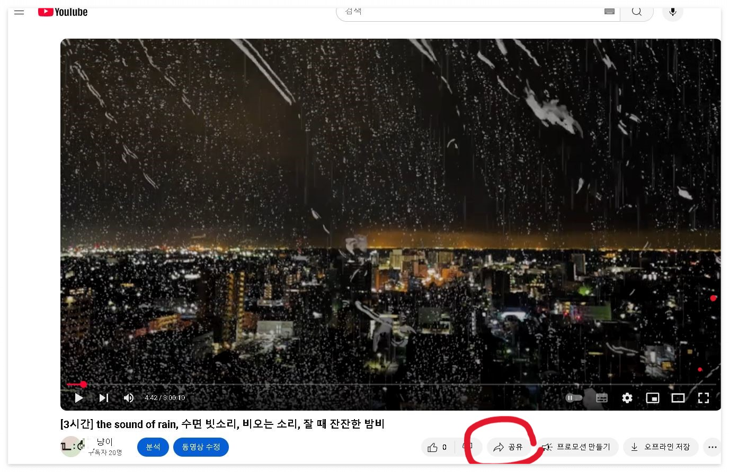Enable theater mode view
The image size is (729, 472).
click(x=678, y=398)
